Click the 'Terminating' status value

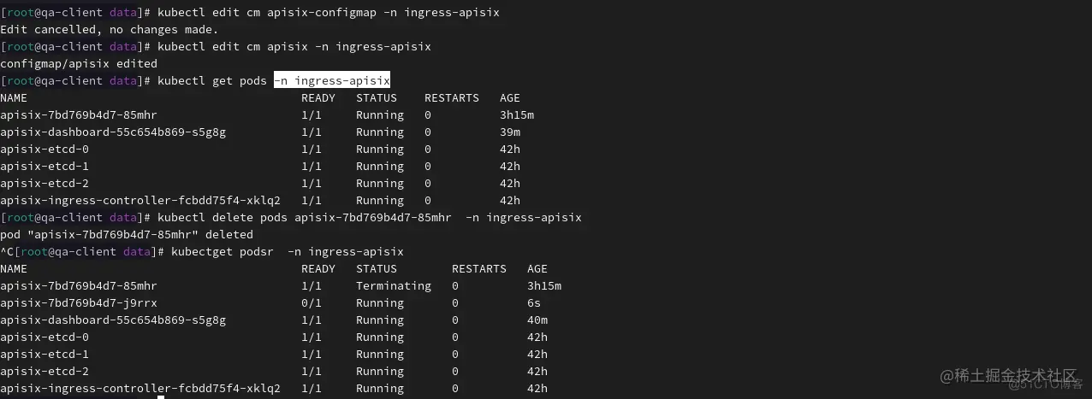(394, 286)
